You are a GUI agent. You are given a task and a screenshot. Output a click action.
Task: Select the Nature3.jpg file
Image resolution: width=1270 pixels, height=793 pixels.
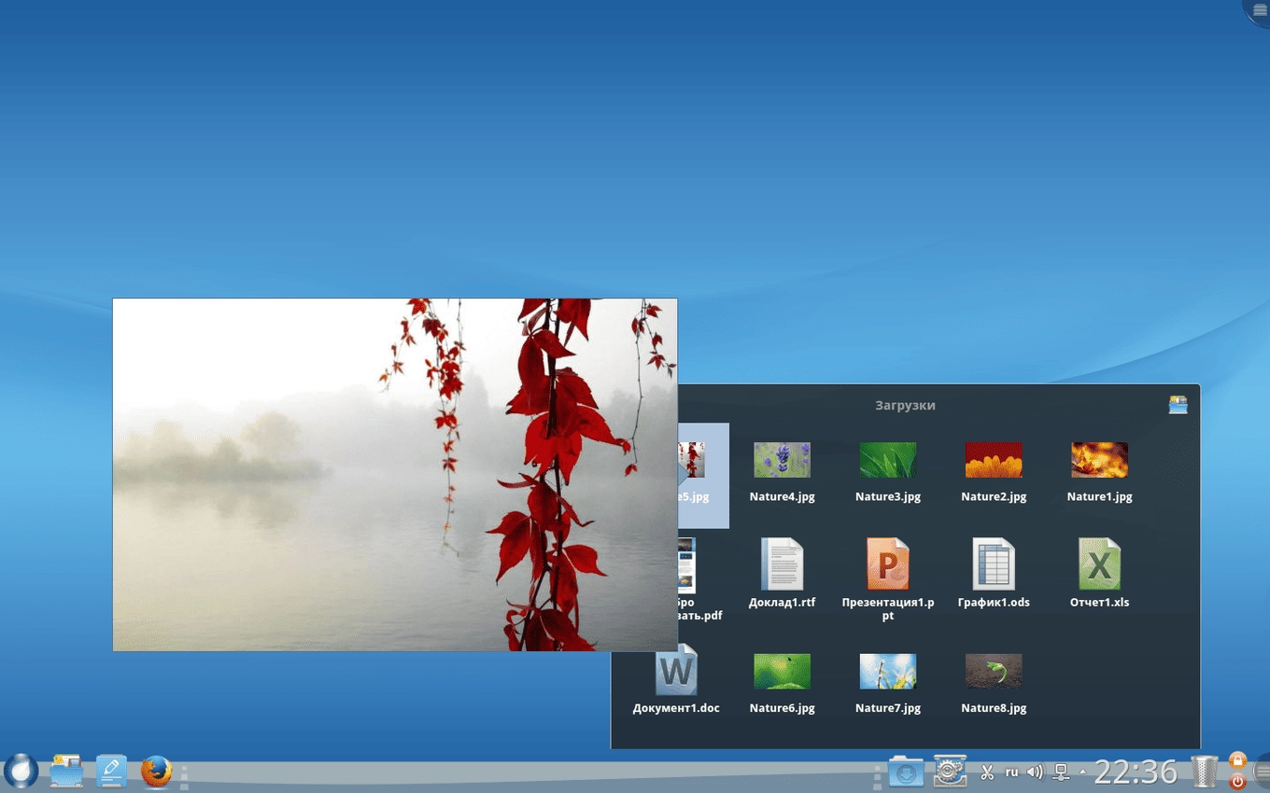[887, 472]
